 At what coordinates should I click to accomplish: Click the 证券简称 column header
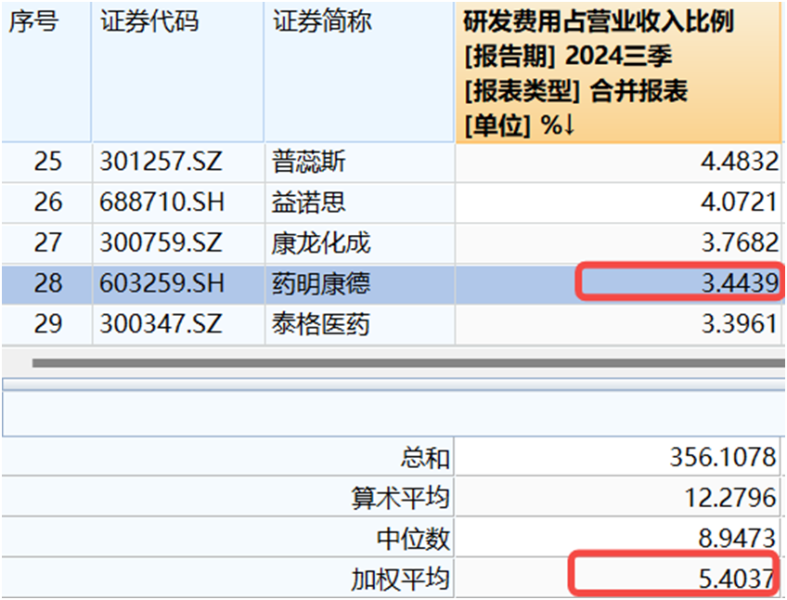(359, 72)
